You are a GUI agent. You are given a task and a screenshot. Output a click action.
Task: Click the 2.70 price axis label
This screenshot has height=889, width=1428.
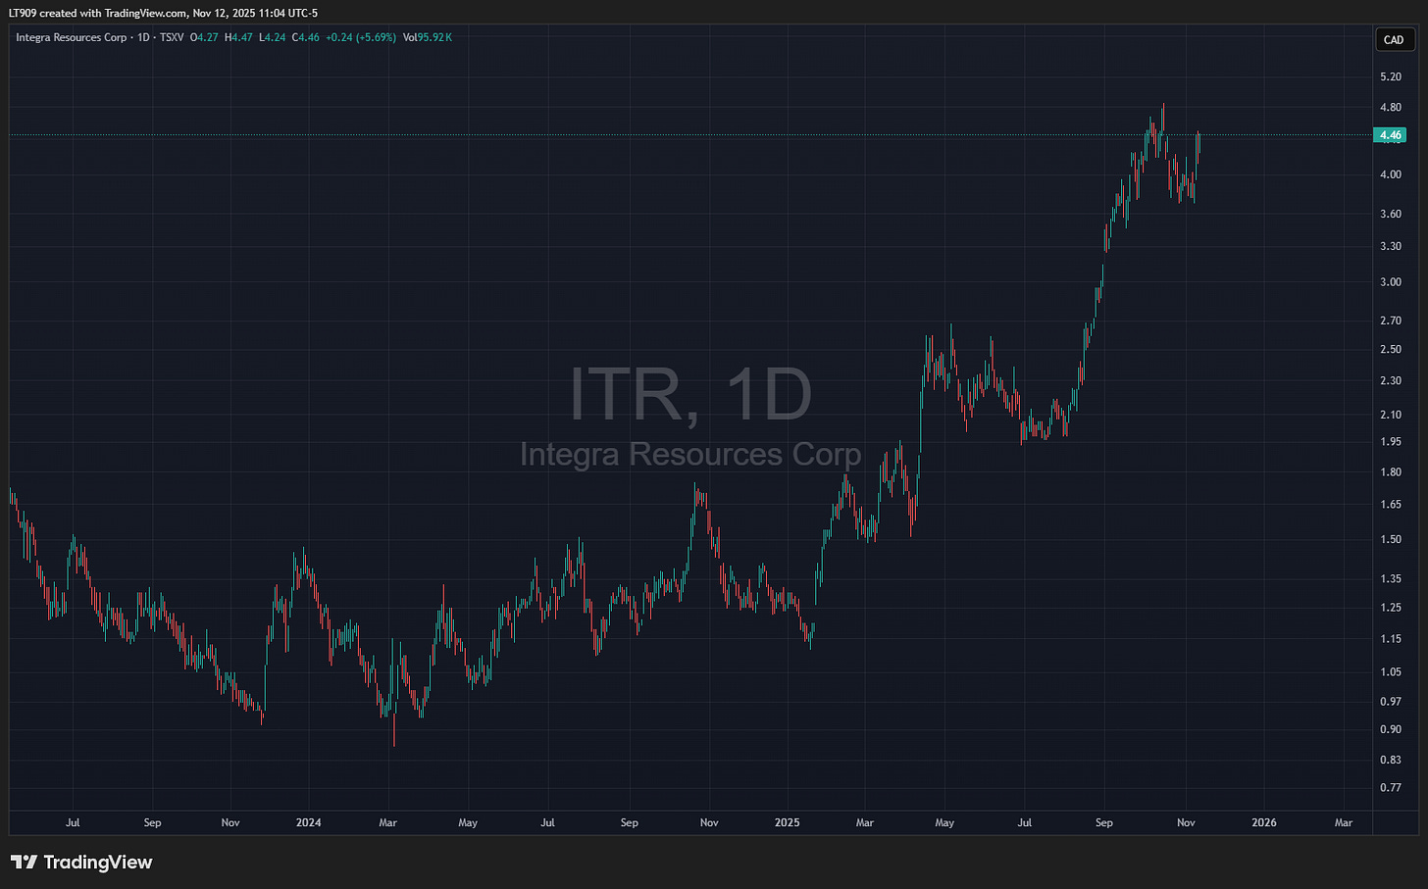(1390, 321)
